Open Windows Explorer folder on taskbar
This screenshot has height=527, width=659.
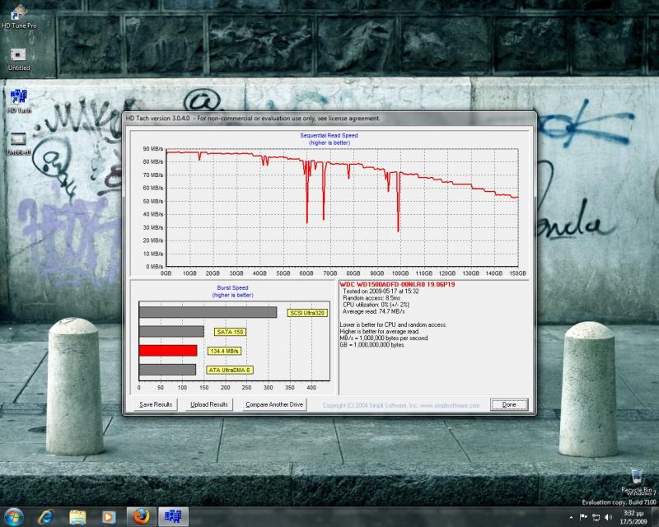click(x=77, y=516)
